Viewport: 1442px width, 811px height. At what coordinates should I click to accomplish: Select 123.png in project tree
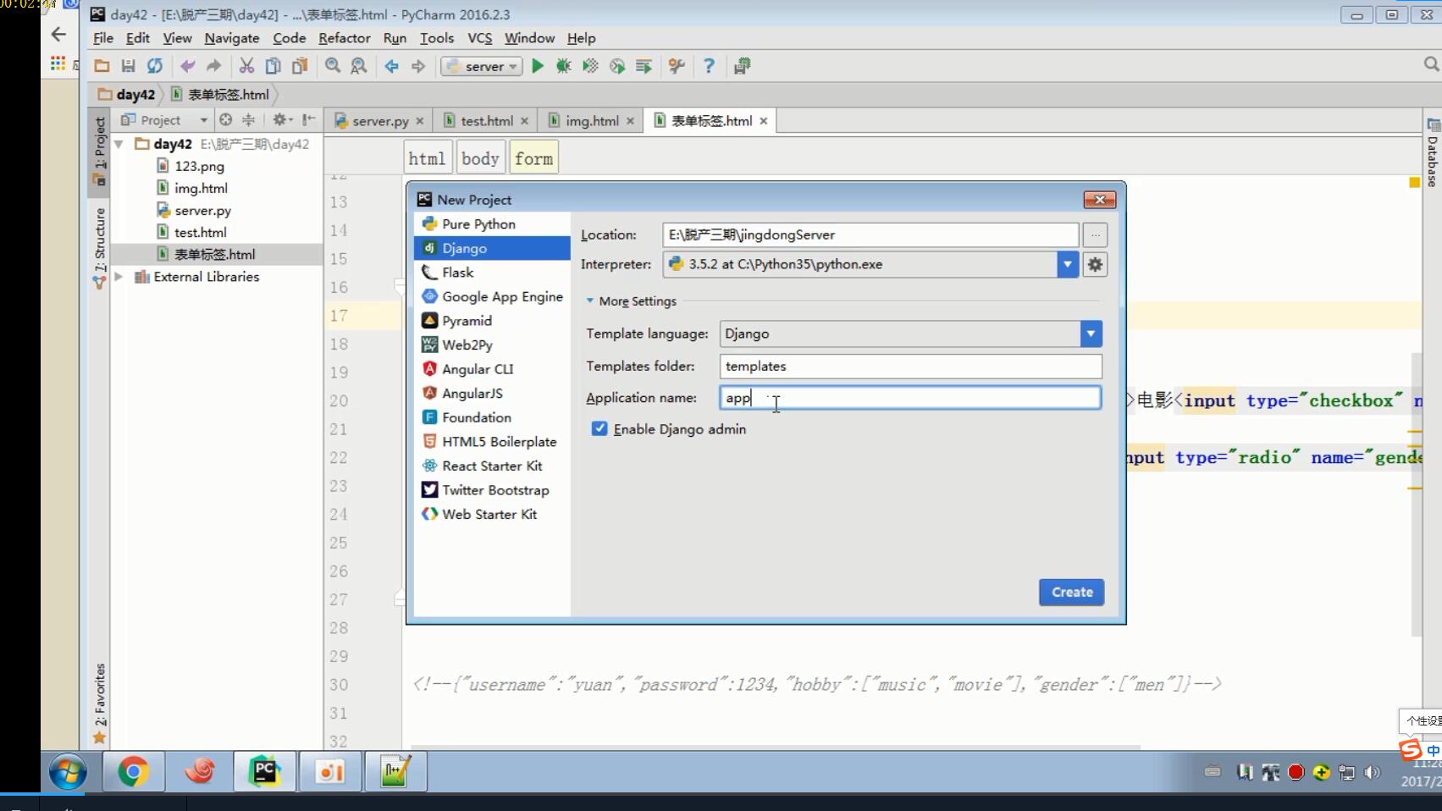point(199,167)
